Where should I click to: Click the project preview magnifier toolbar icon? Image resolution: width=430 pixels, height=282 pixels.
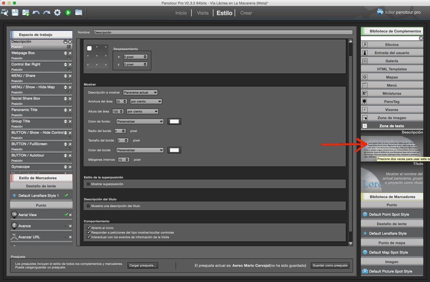5,12
